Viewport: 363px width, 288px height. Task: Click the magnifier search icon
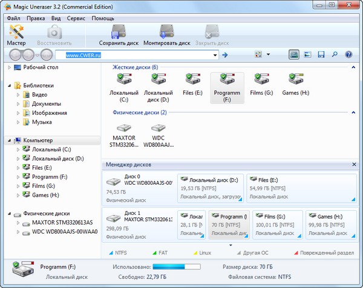click(x=335, y=55)
